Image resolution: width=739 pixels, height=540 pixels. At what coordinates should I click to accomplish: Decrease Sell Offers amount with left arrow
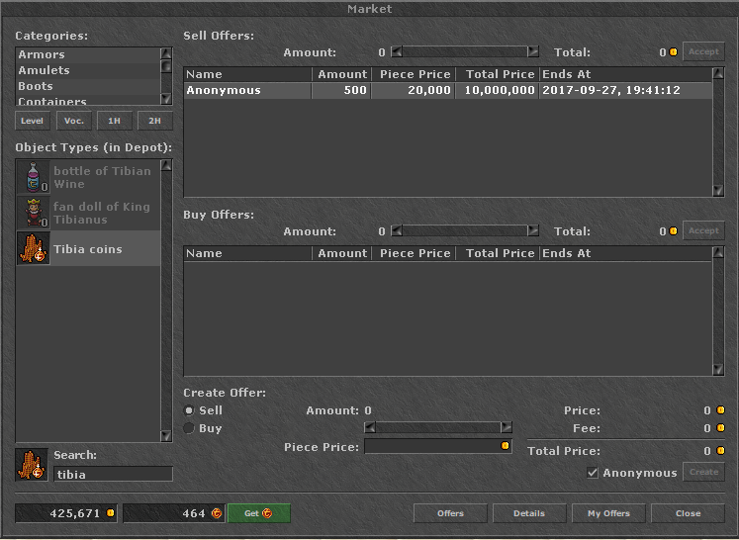397,51
